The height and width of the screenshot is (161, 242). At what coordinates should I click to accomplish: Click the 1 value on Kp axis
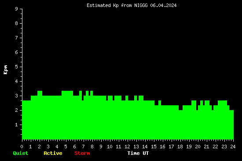tap(17, 125)
